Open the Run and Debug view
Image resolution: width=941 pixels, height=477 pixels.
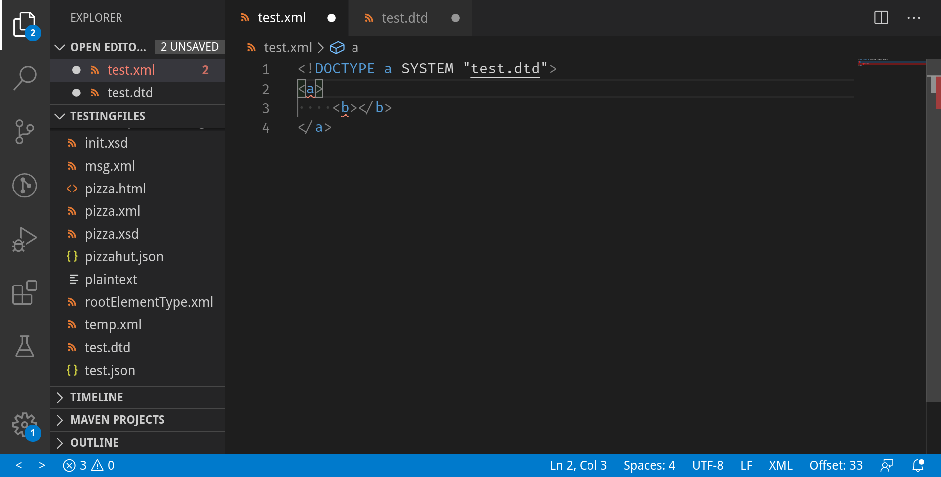pyautogui.click(x=24, y=239)
